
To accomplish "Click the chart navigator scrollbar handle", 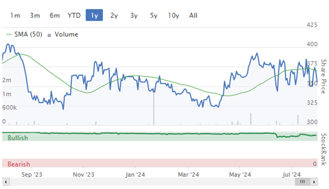I will 302,182.
